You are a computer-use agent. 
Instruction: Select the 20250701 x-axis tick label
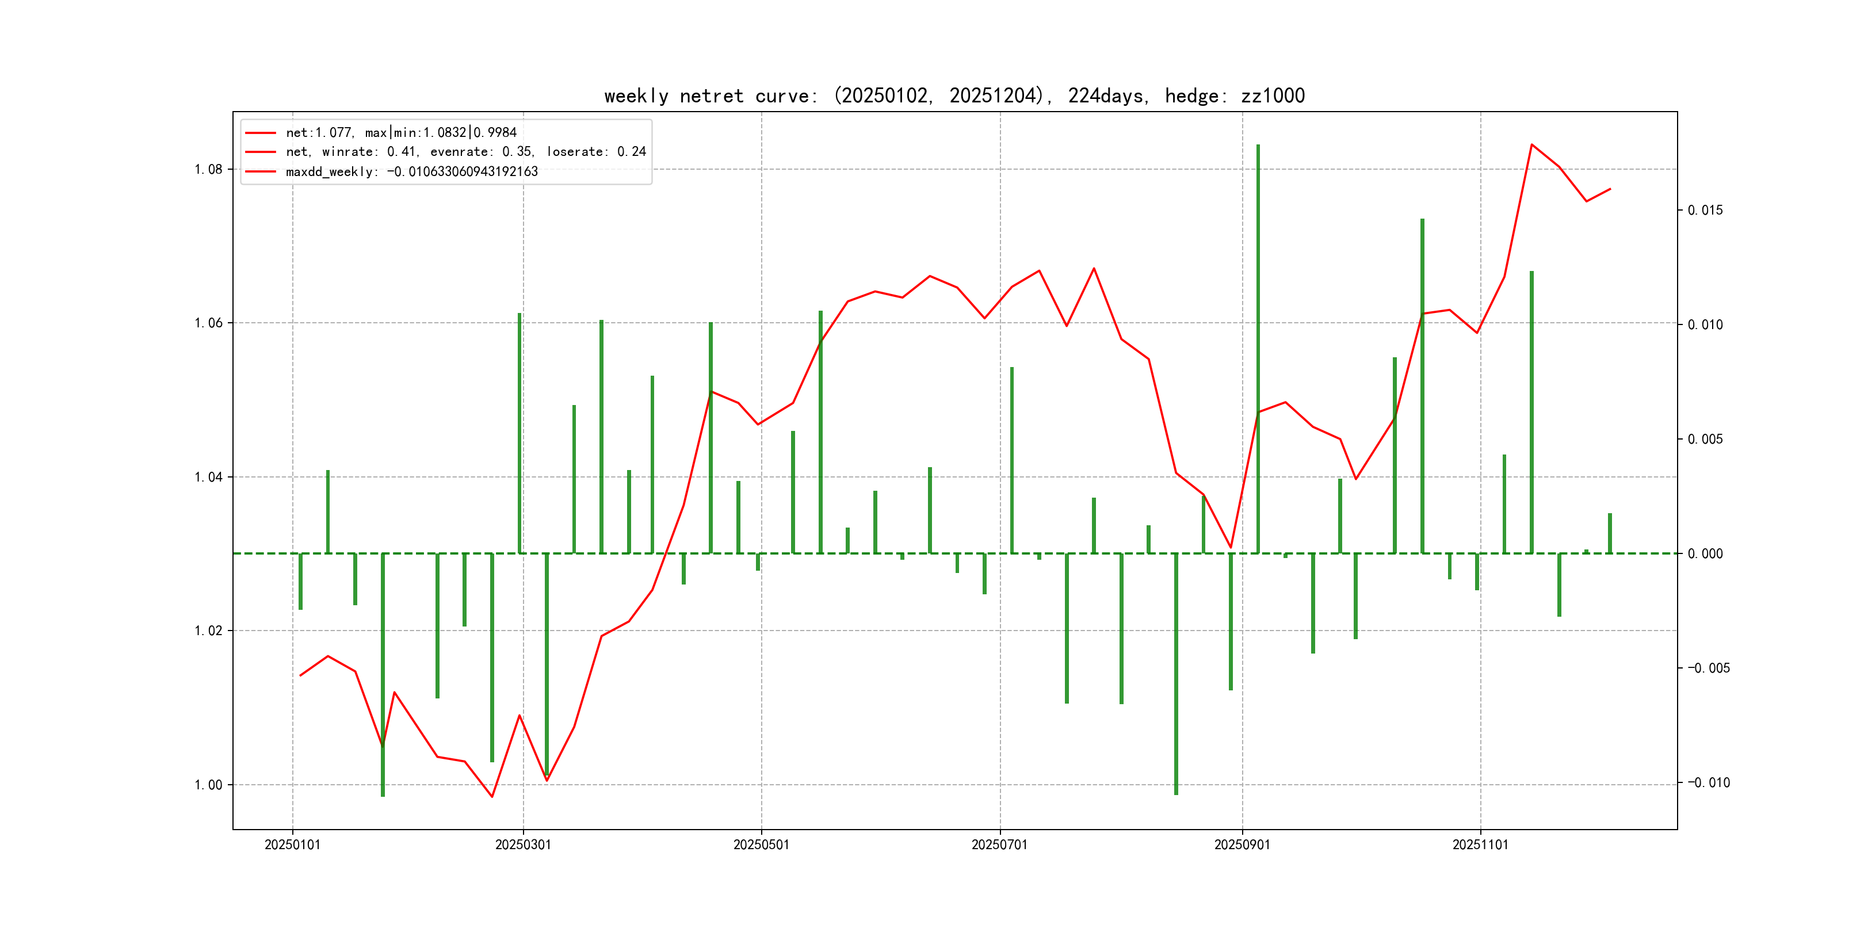point(999,845)
